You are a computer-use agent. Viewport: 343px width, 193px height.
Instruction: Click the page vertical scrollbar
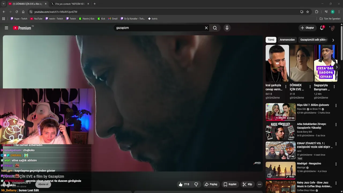pyautogui.click(x=342, y=43)
